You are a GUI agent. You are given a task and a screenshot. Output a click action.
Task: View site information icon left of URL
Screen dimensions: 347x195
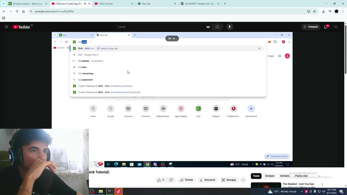(x=31, y=11)
